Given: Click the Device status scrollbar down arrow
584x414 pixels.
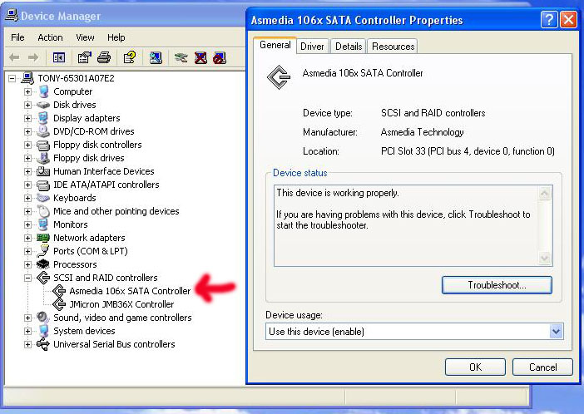Looking at the screenshot, I should (x=545, y=259).
